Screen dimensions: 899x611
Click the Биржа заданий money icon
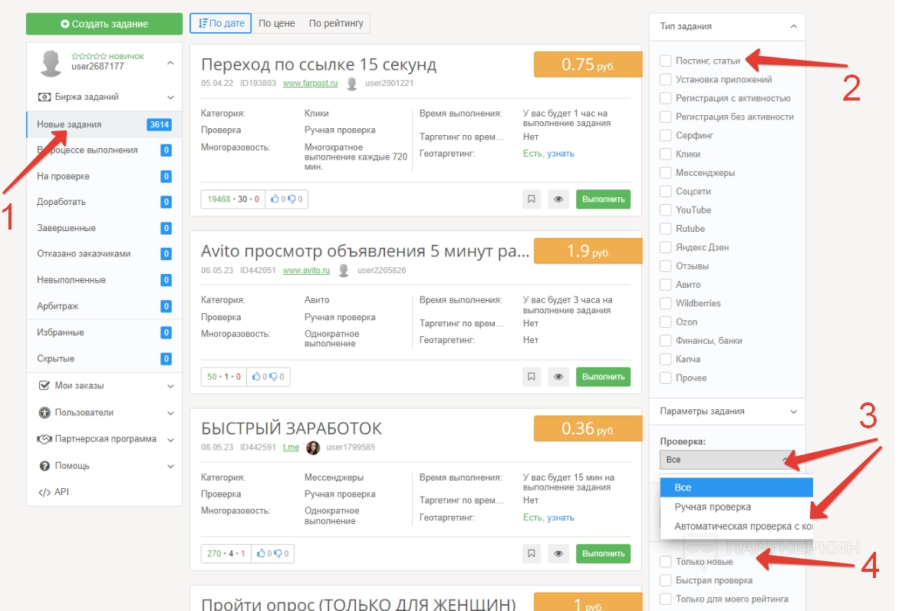[x=44, y=97]
